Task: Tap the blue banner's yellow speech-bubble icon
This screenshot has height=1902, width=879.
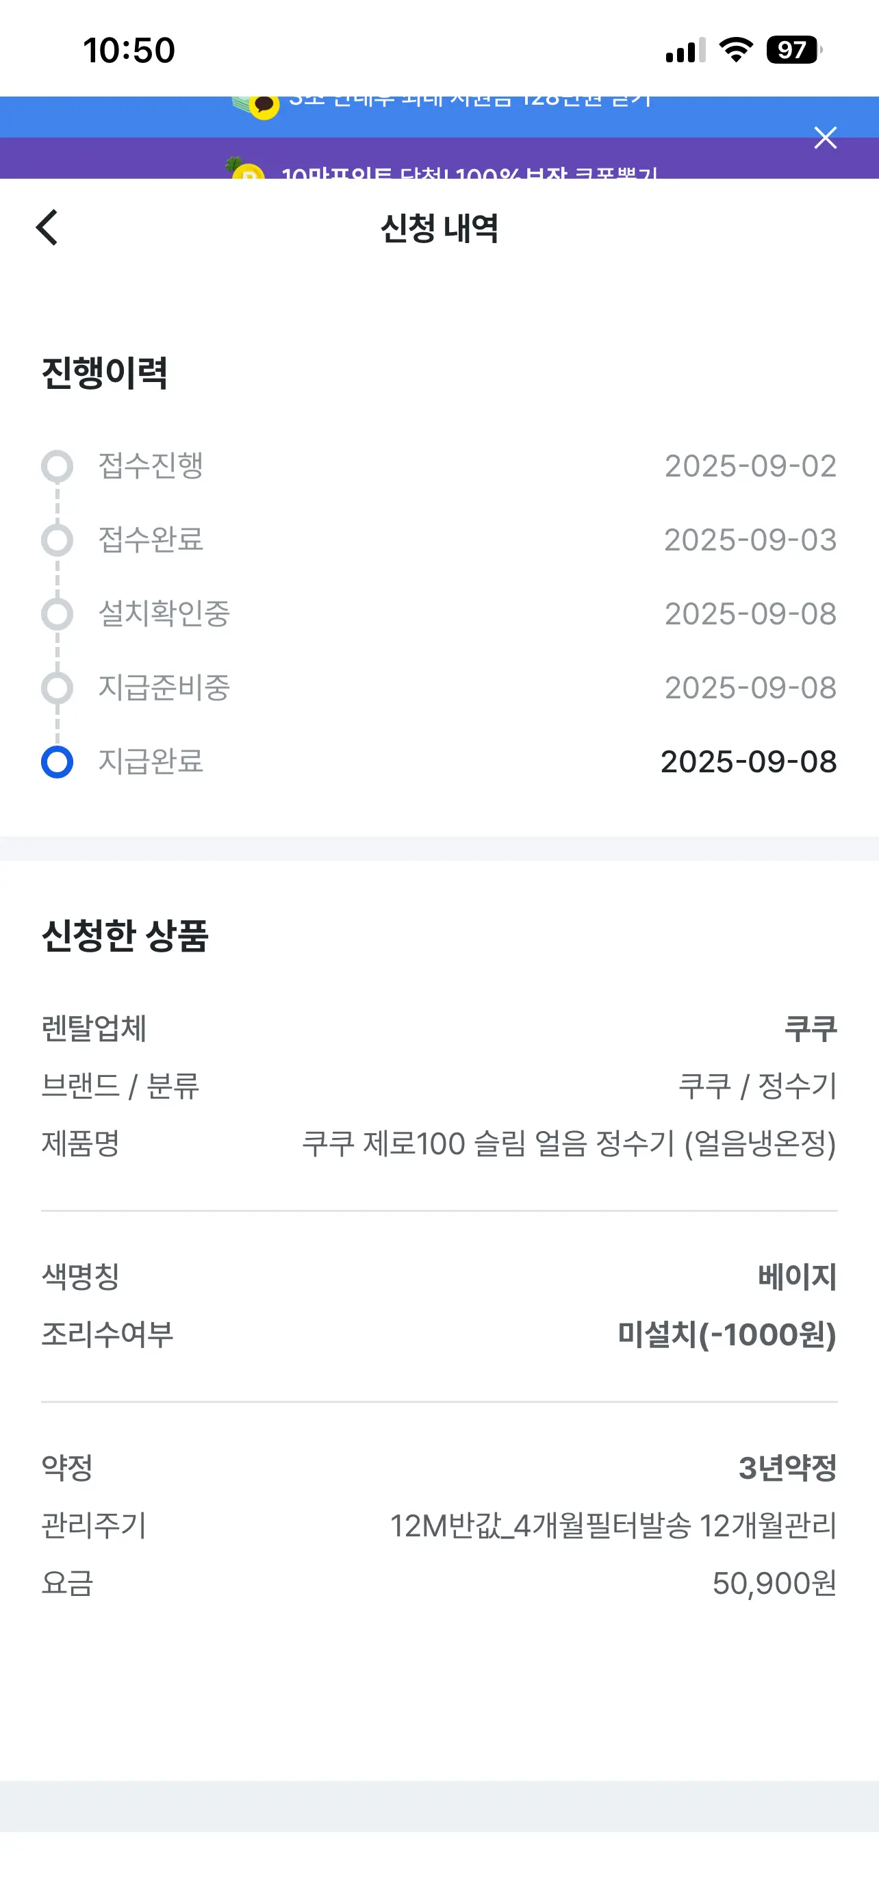Action: [263, 105]
